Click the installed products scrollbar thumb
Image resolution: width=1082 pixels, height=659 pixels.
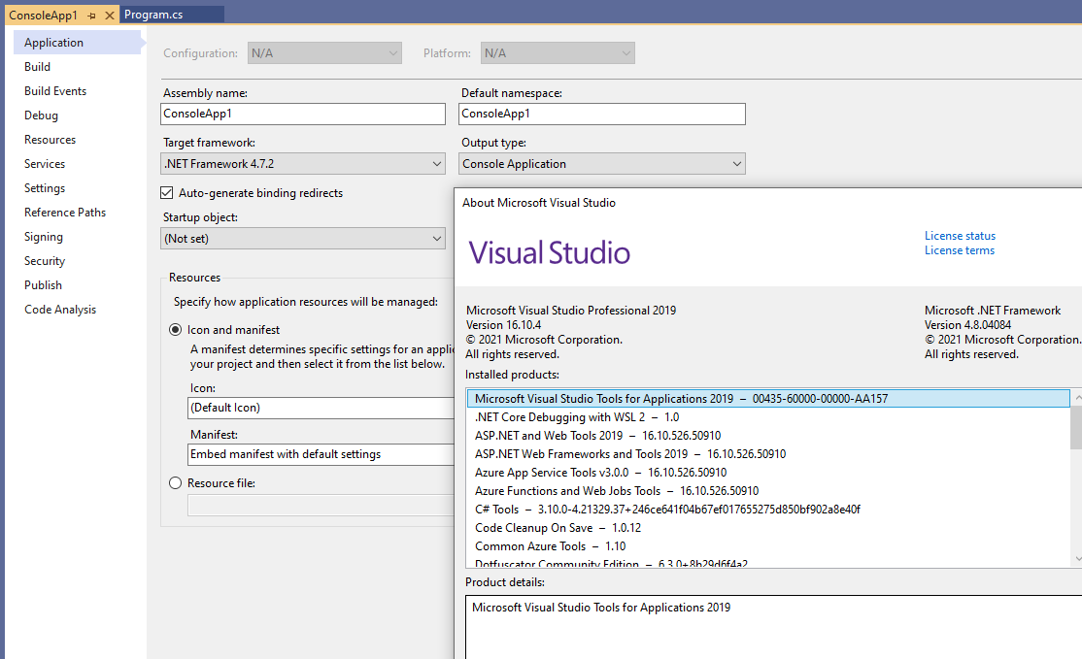(x=1076, y=427)
